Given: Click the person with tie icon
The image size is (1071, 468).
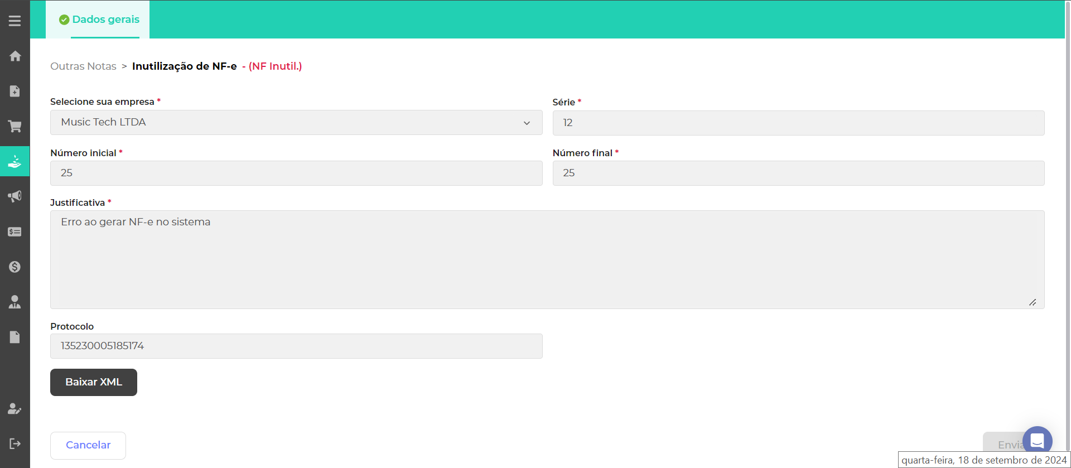Looking at the screenshot, I should click(15, 302).
